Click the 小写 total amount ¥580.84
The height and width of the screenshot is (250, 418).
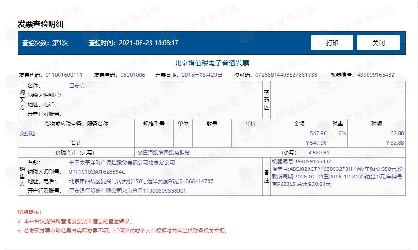coord(318,153)
